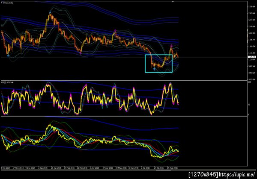Click the RSI scale 100 level label
The image size is (257, 179).
(x=250, y=82)
